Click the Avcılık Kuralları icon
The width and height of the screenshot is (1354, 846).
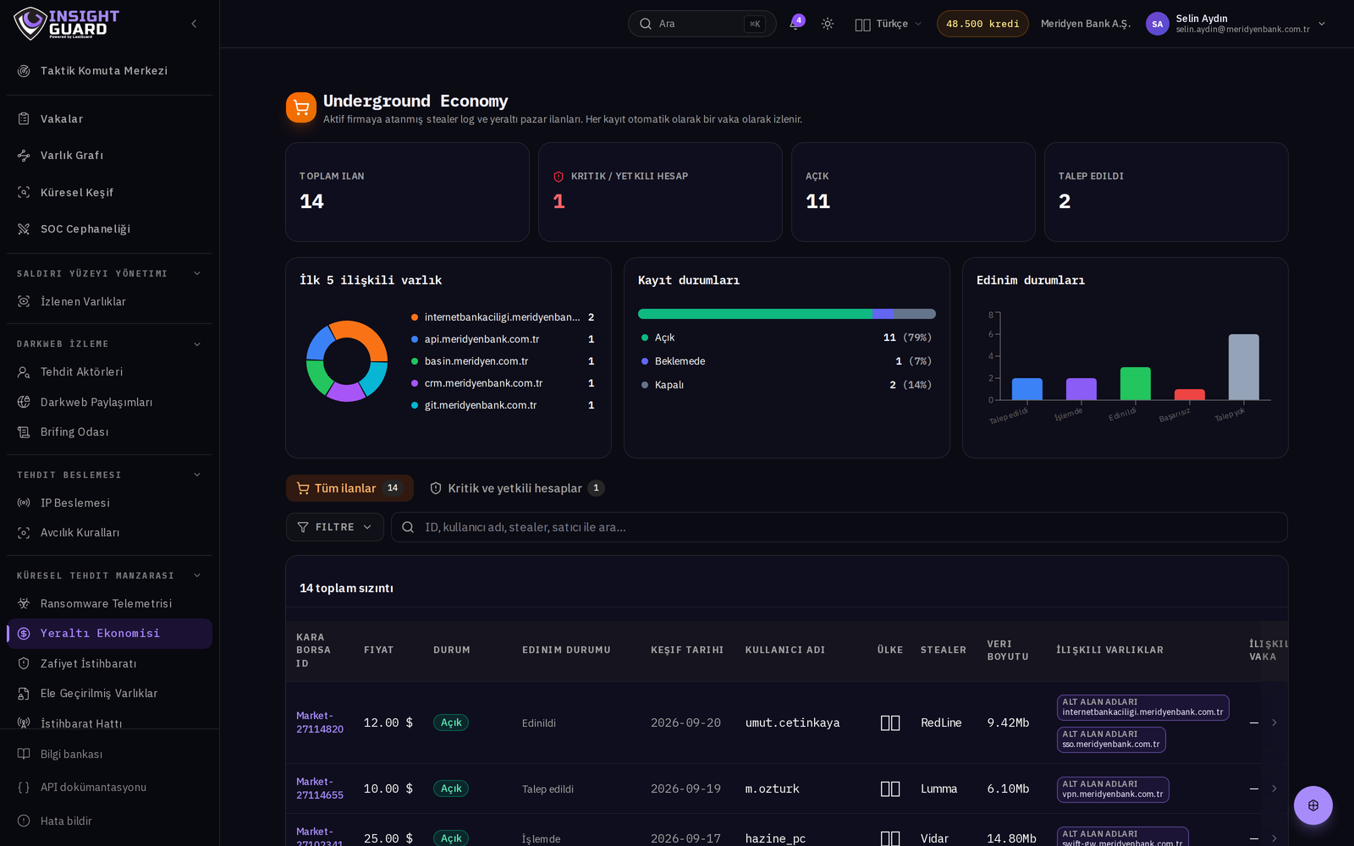24,533
